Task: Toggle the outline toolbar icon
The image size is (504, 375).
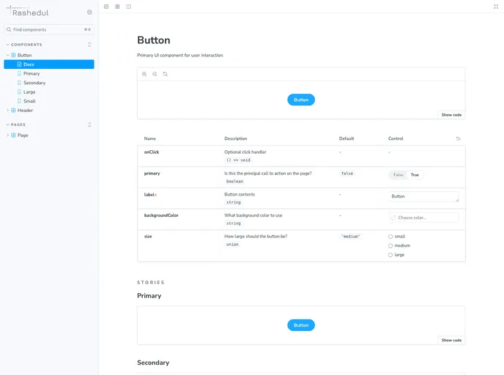Action: point(129,7)
